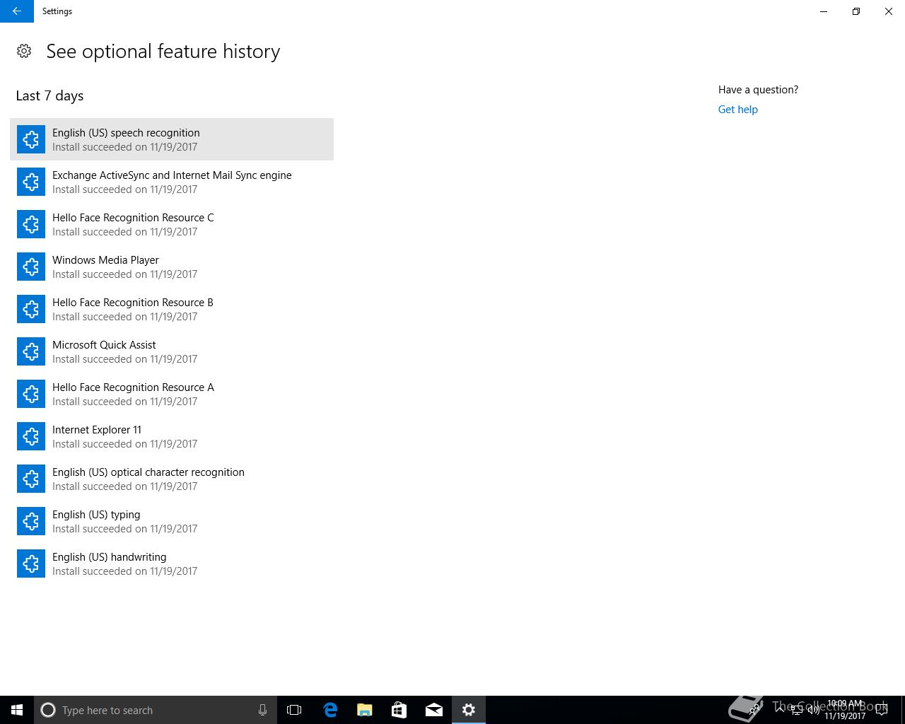Click the puzzle icon for English (US) handwriting
Viewport: 905px width, 724px height.
31,564
